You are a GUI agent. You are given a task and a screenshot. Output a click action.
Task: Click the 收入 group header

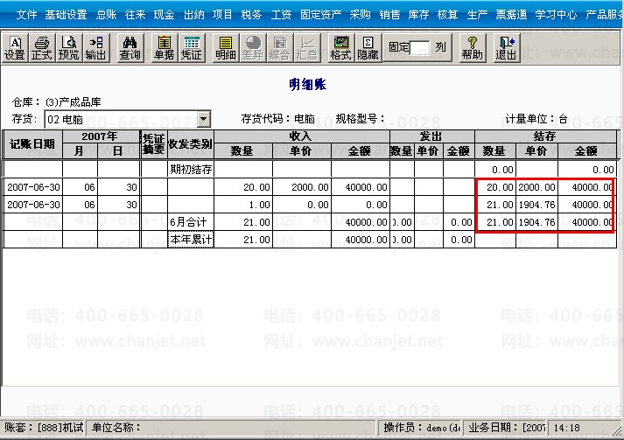pyautogui.click(x=302, y=136)
